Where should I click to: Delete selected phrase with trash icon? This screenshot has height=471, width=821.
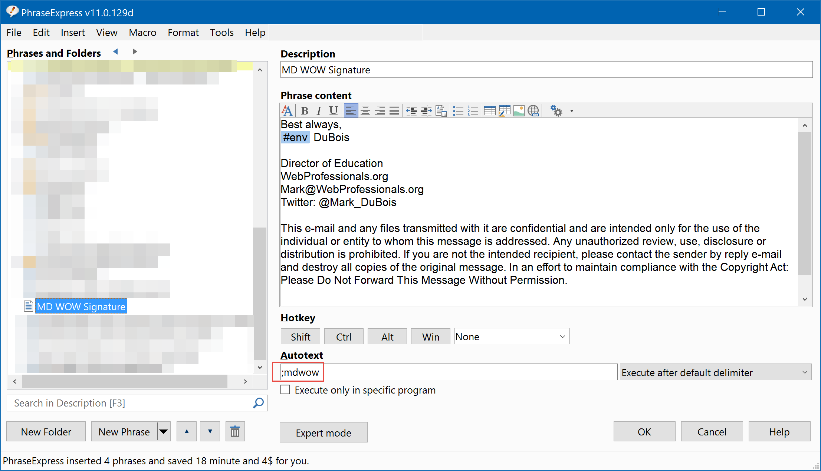tap(235, 432)
